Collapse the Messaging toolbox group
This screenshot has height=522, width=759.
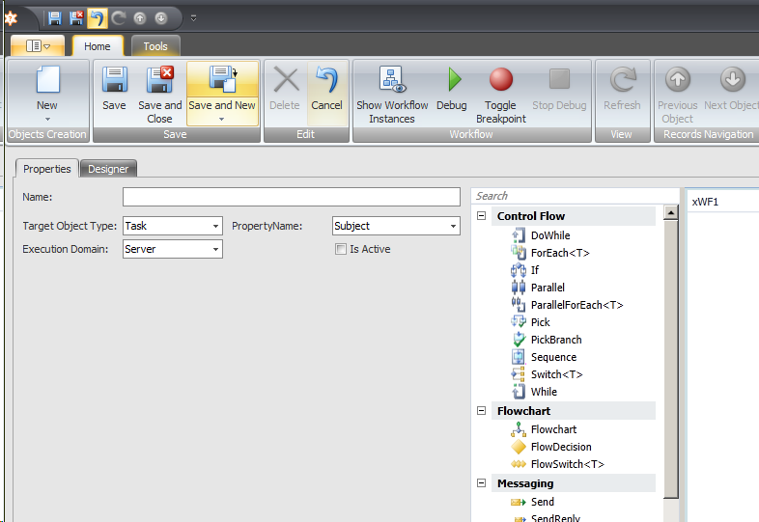(x=482, y=483)
